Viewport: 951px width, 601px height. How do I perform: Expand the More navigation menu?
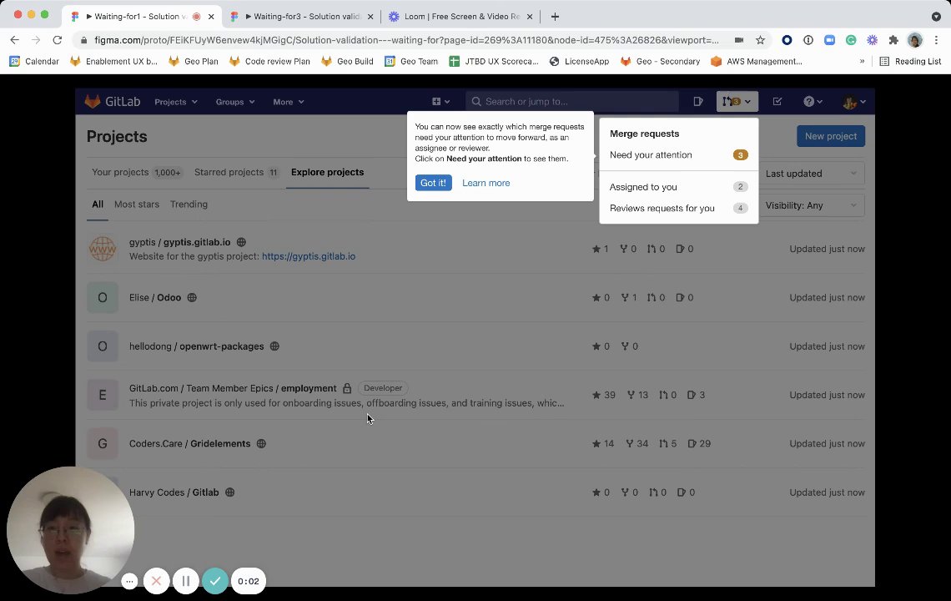point(288,102)
